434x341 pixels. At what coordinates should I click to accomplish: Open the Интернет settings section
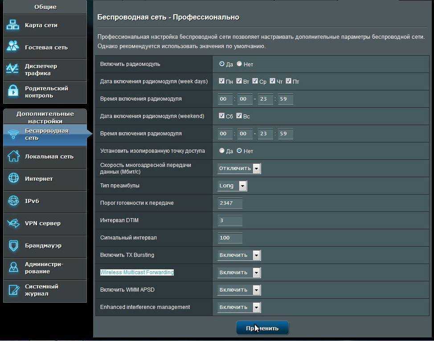(x=45, y=179)
